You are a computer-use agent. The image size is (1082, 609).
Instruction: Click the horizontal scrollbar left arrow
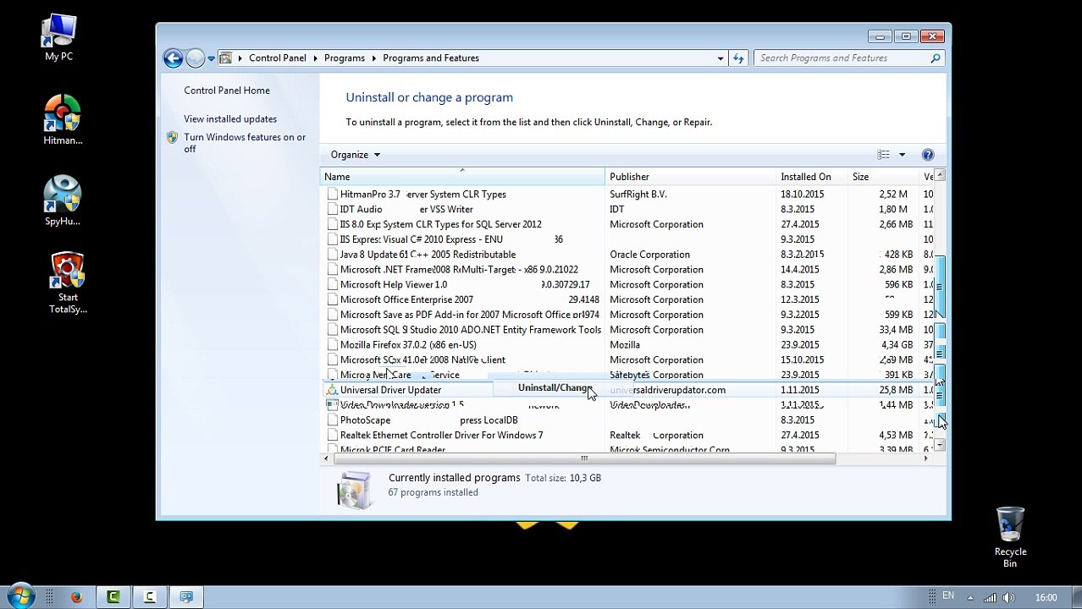pos(327,458)
